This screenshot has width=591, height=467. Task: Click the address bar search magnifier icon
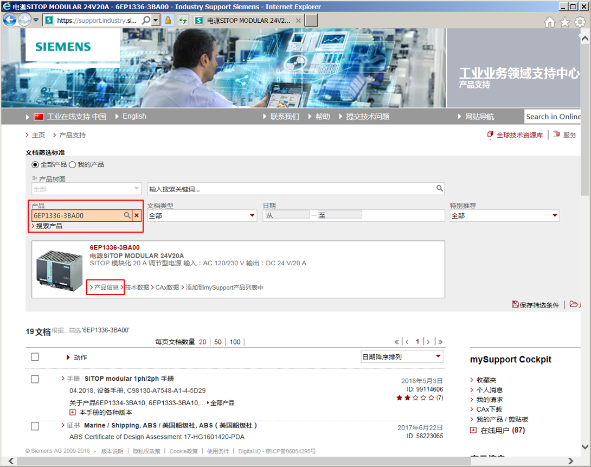point(146,21)
